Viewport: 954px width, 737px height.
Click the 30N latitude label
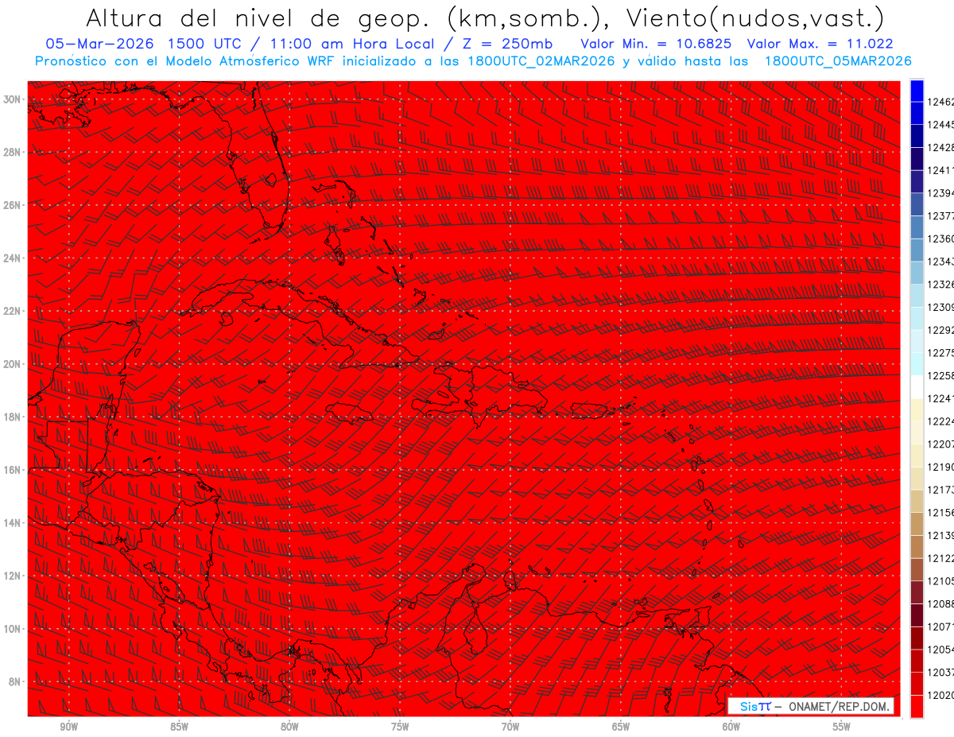(12, 99)
